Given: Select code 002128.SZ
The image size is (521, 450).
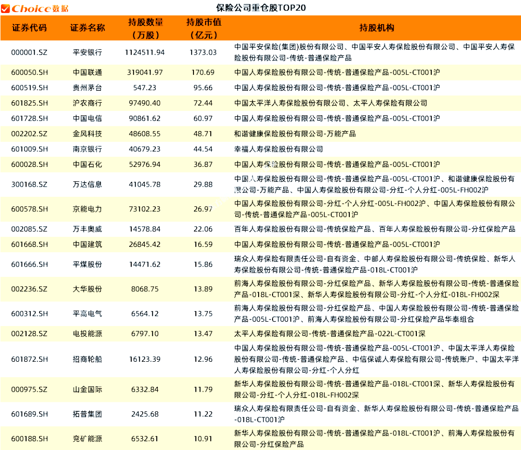Looking at the screenshot, I should [29, 333].
